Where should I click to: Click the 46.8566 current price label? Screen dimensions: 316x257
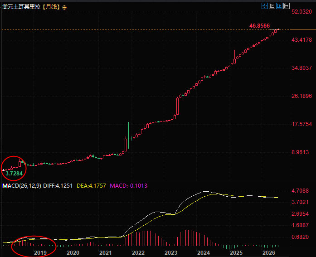[259, 26]
